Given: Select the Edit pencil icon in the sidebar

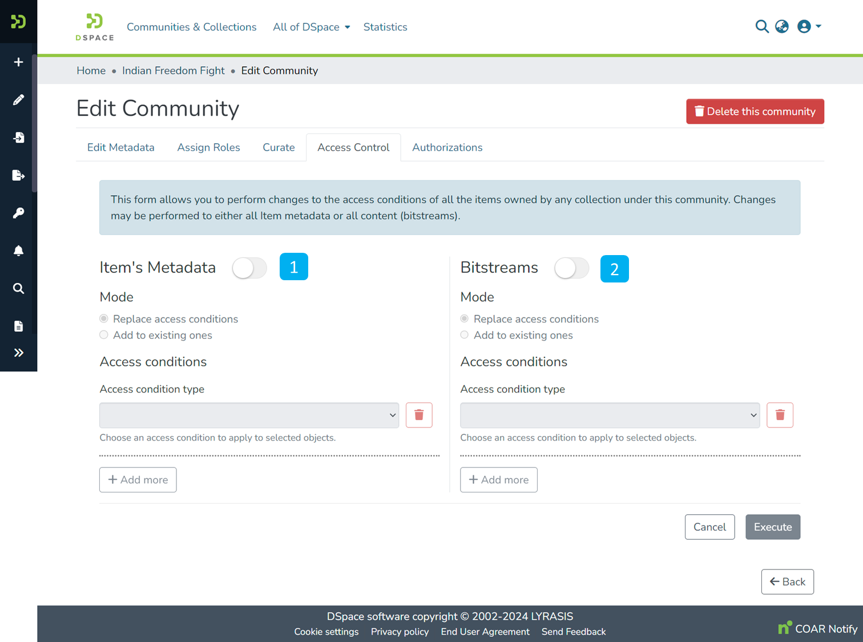Looking at the screenshot, I should (x=18, y=99).
